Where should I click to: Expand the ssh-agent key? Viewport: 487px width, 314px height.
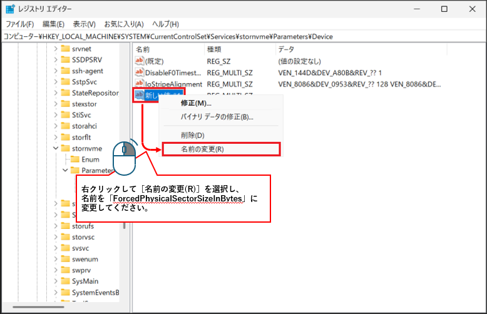pyautogui.click(x=56, y=71)
